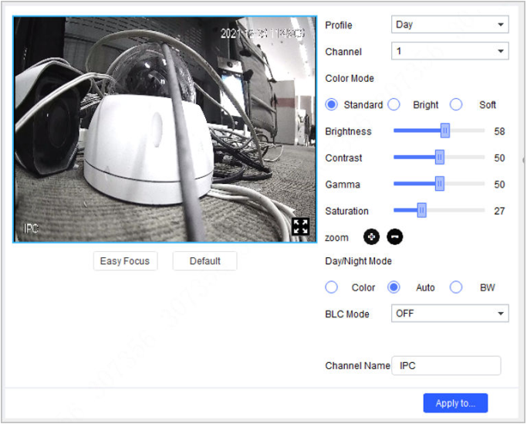Click the Color Mode label
527x424 pixels.
point(350,79)
